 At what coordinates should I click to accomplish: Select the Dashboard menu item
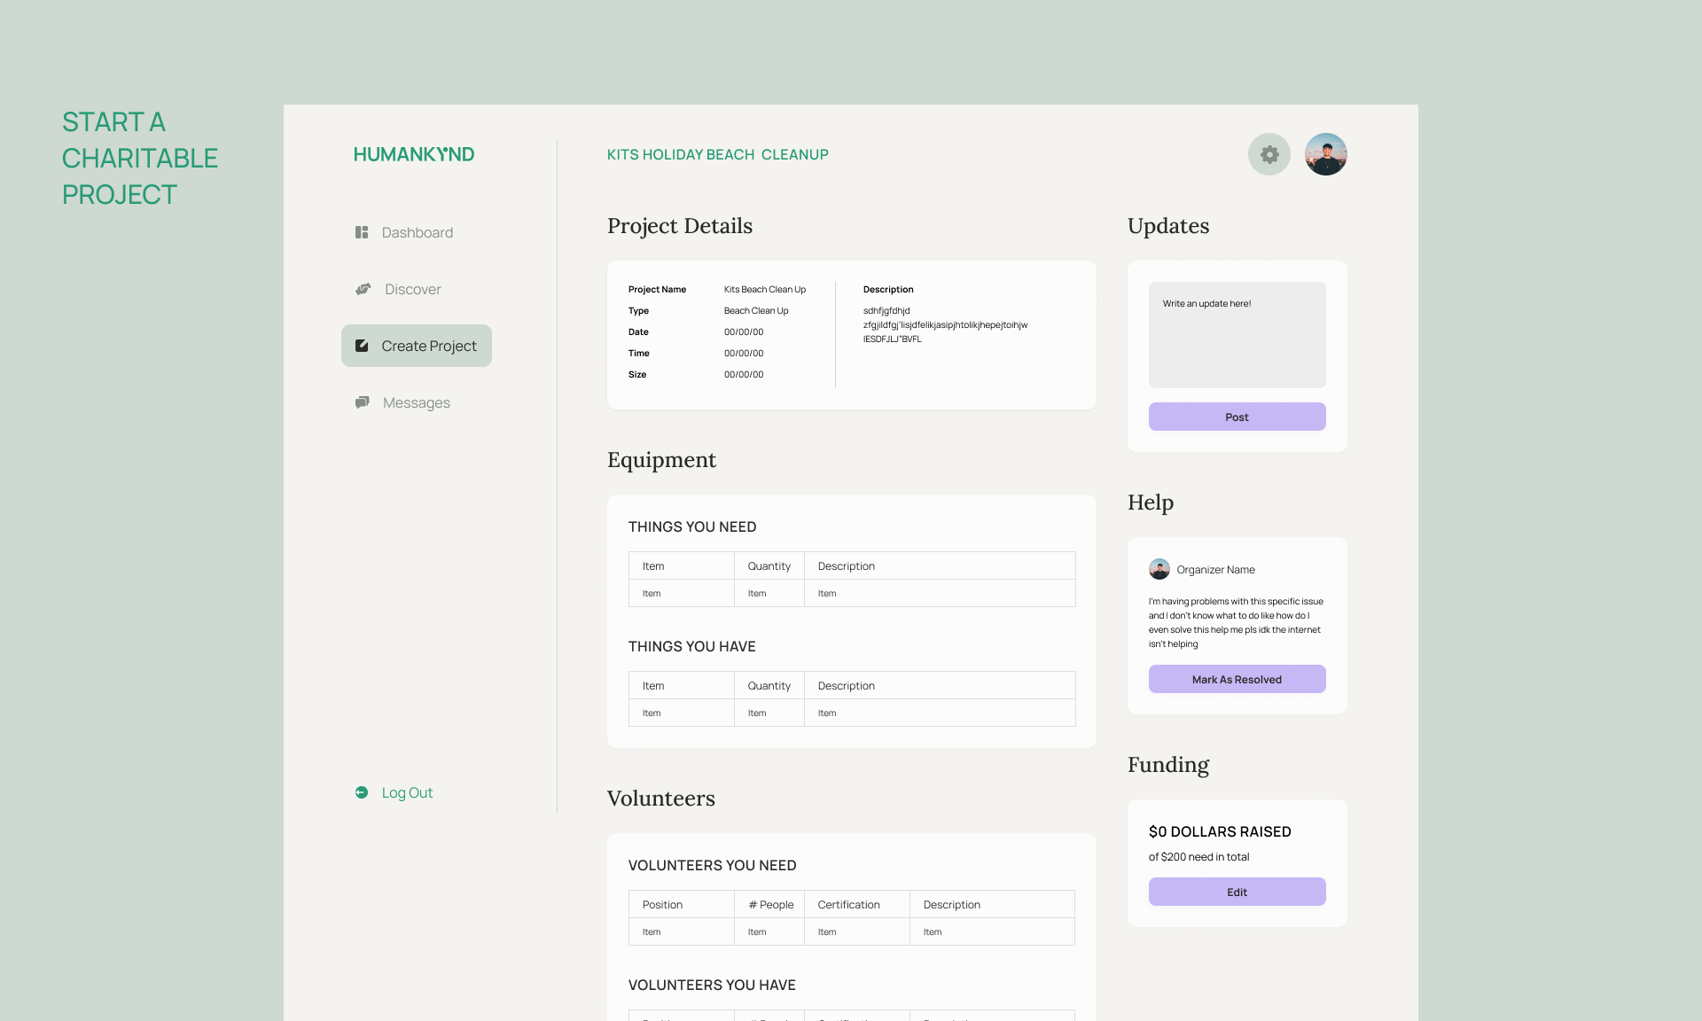(x=417, y=232)
